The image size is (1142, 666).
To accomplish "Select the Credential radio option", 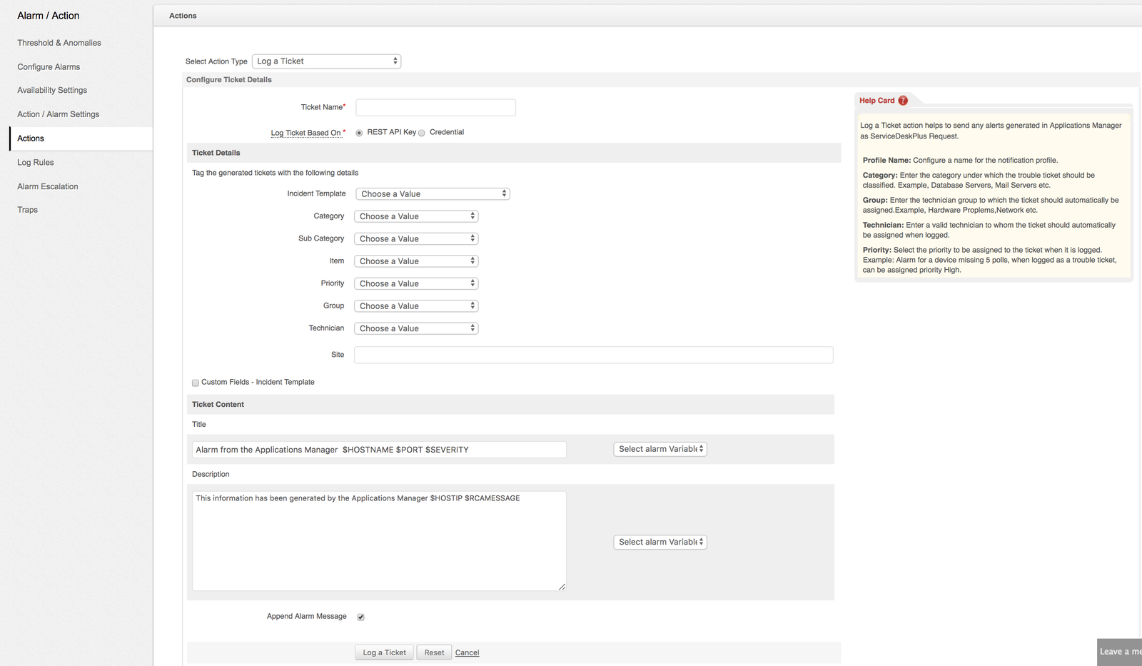I will 422,133.
